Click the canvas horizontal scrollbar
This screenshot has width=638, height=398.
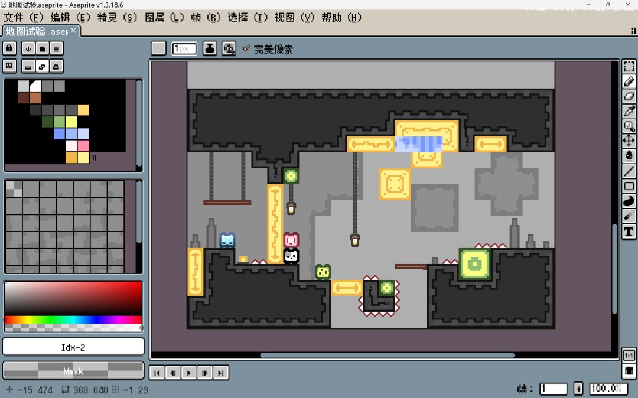387,355
